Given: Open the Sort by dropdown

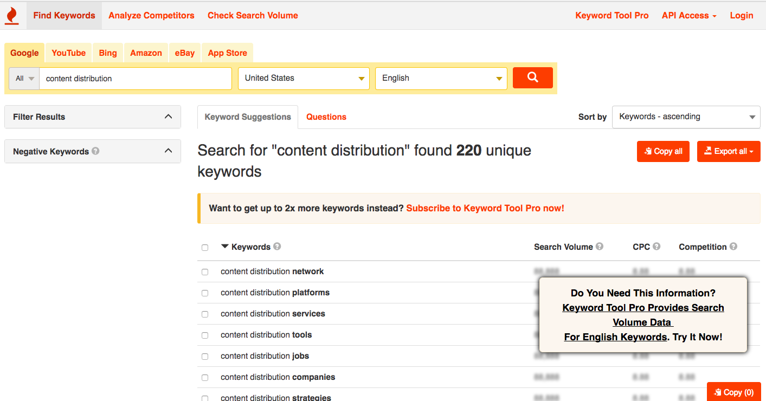Looking at the screenshot, I should coord(686,117).
